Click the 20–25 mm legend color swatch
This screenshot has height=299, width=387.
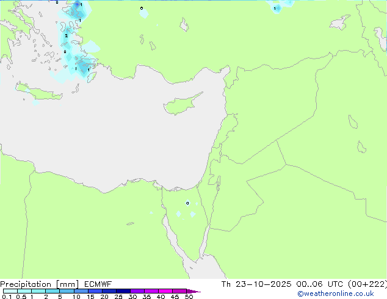point(109,291)
